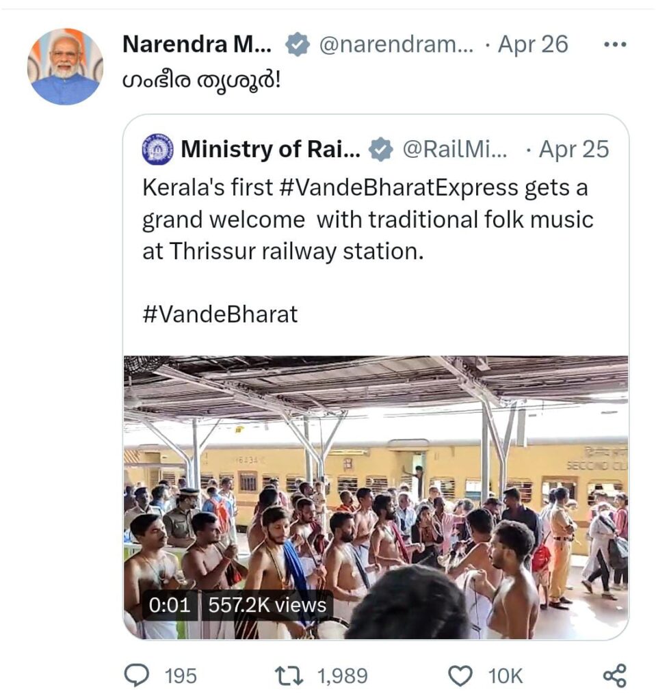656x700 pixels.
Task: Click the share icon below the tweet
Action: [614, 676]
